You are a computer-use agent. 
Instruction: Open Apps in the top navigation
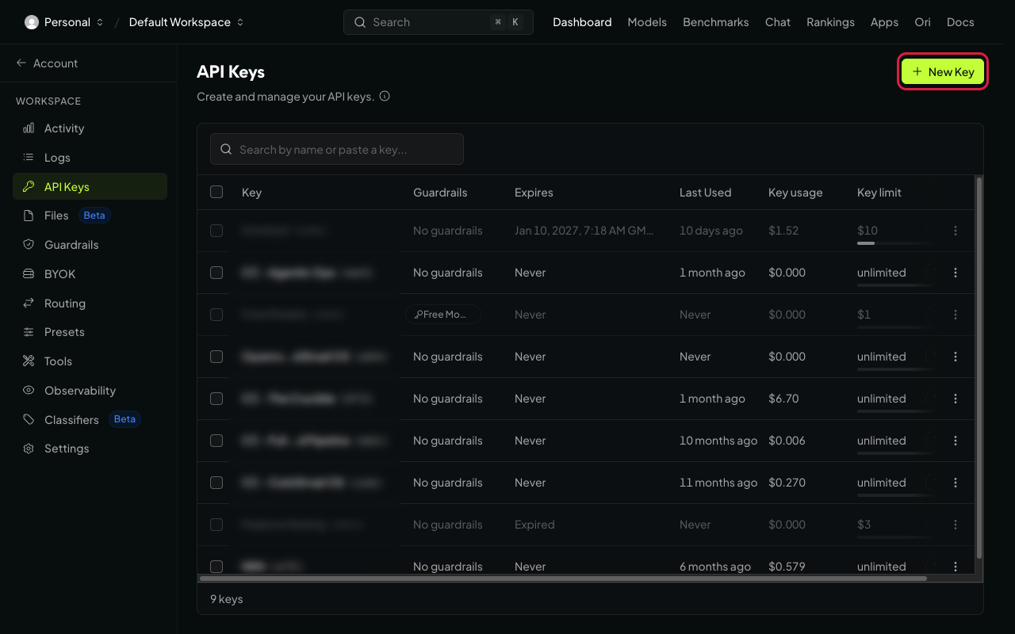coord(884,22)
